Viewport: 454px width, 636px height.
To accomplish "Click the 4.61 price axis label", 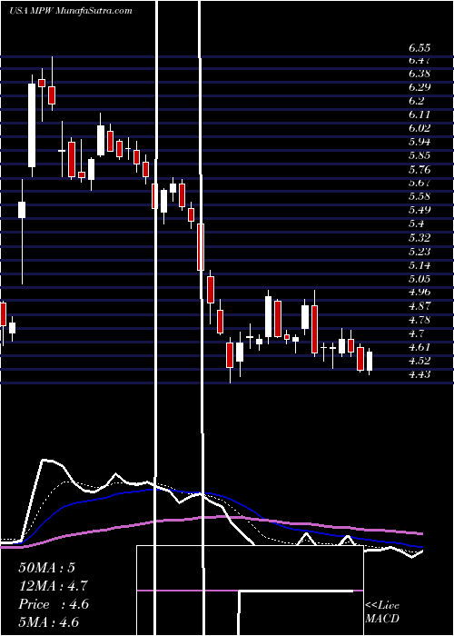I will (419, 347).
